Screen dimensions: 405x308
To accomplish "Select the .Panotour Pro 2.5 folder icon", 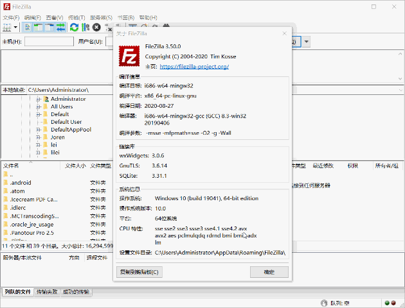I will coord(6,233).
